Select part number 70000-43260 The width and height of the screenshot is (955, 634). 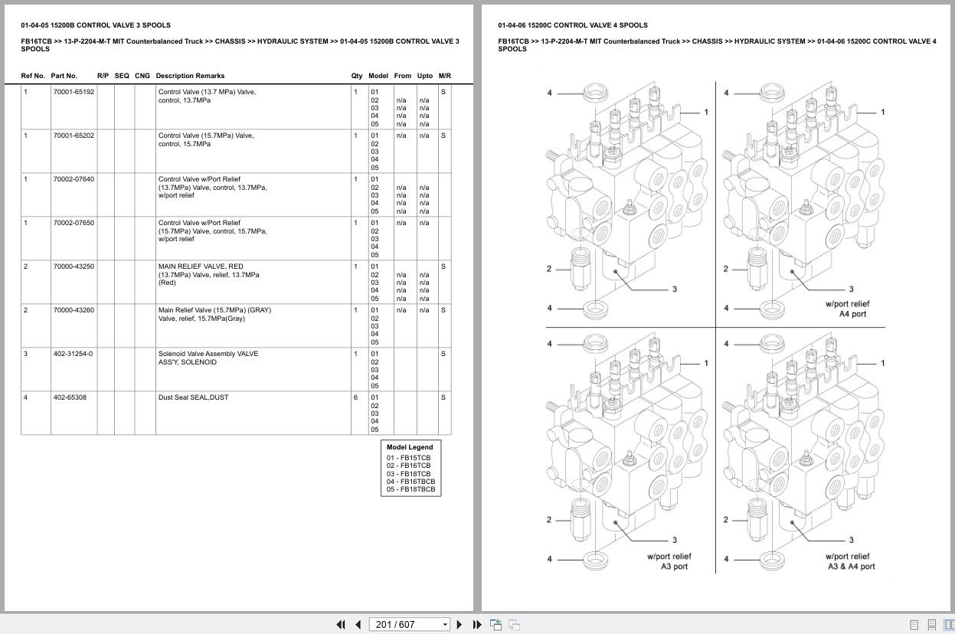pos(74,310)
